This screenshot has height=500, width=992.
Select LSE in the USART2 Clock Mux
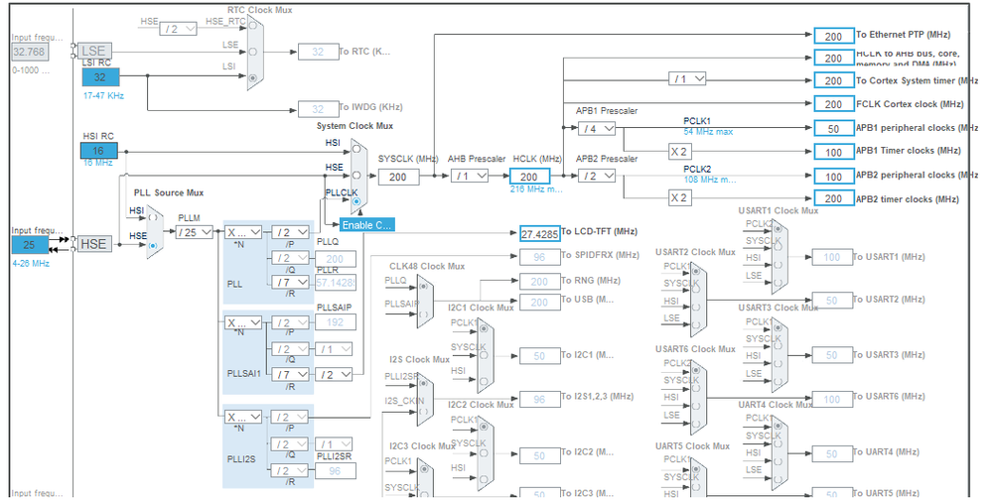tap(696, 325)
